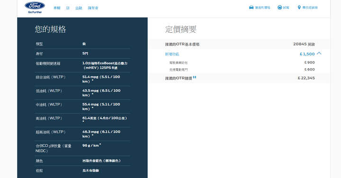Click the 超高油耗 (WLTP) label
341x178 pixels.
[51, 132]
